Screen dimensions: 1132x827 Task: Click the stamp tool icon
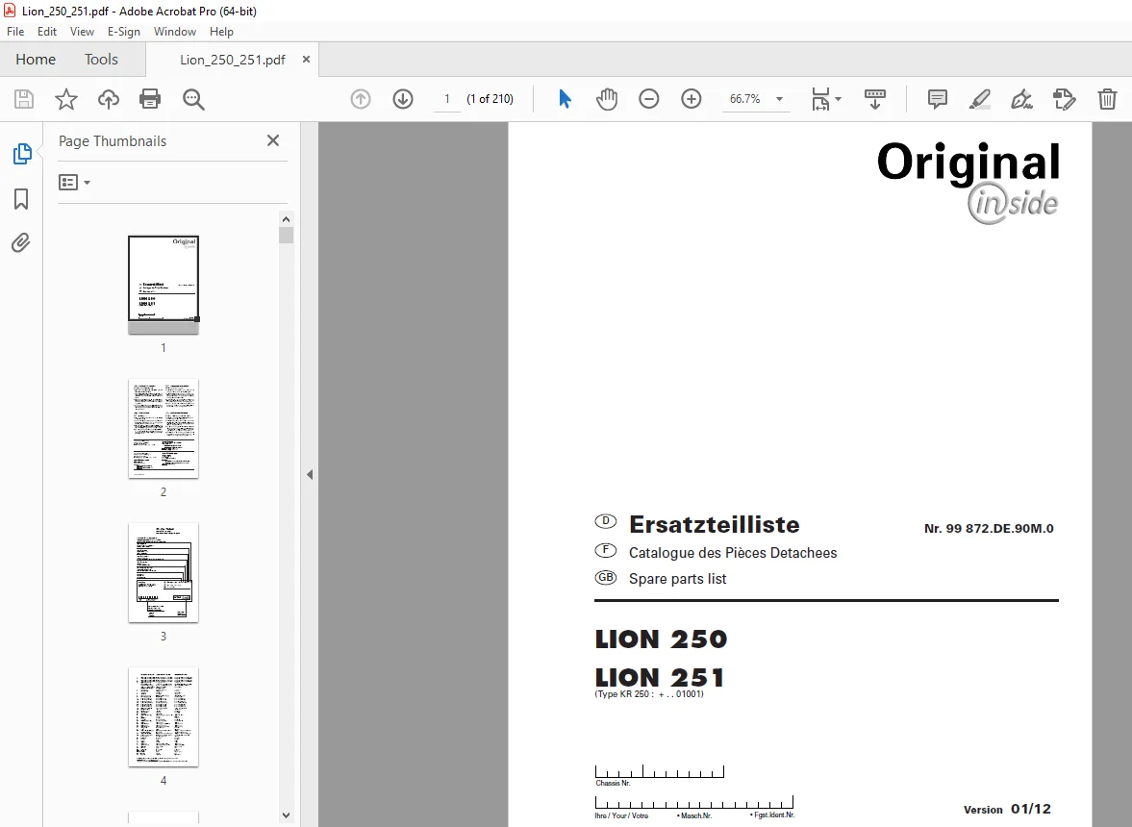click(x=1064, y=99)
